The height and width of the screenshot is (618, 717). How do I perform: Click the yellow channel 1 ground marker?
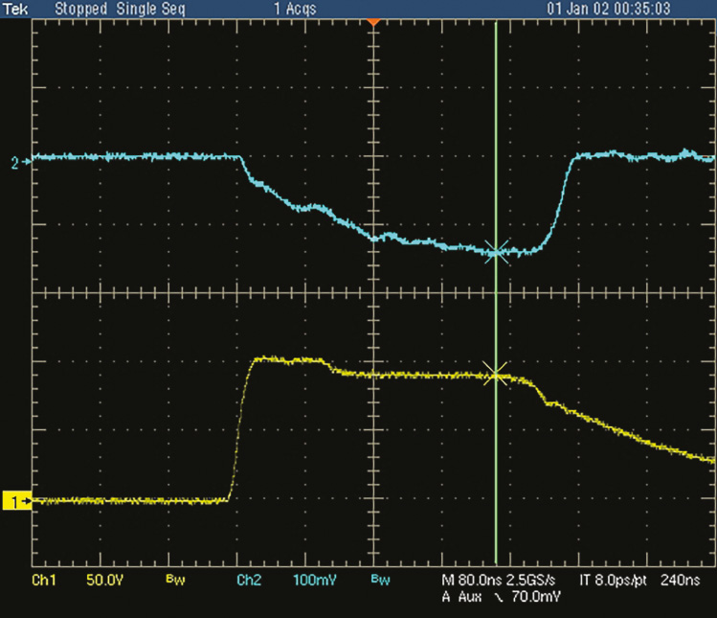tap(16, 500)
